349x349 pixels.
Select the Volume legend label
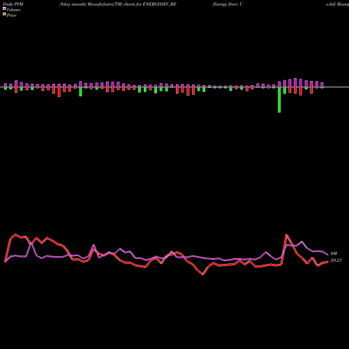pos(13,10)
